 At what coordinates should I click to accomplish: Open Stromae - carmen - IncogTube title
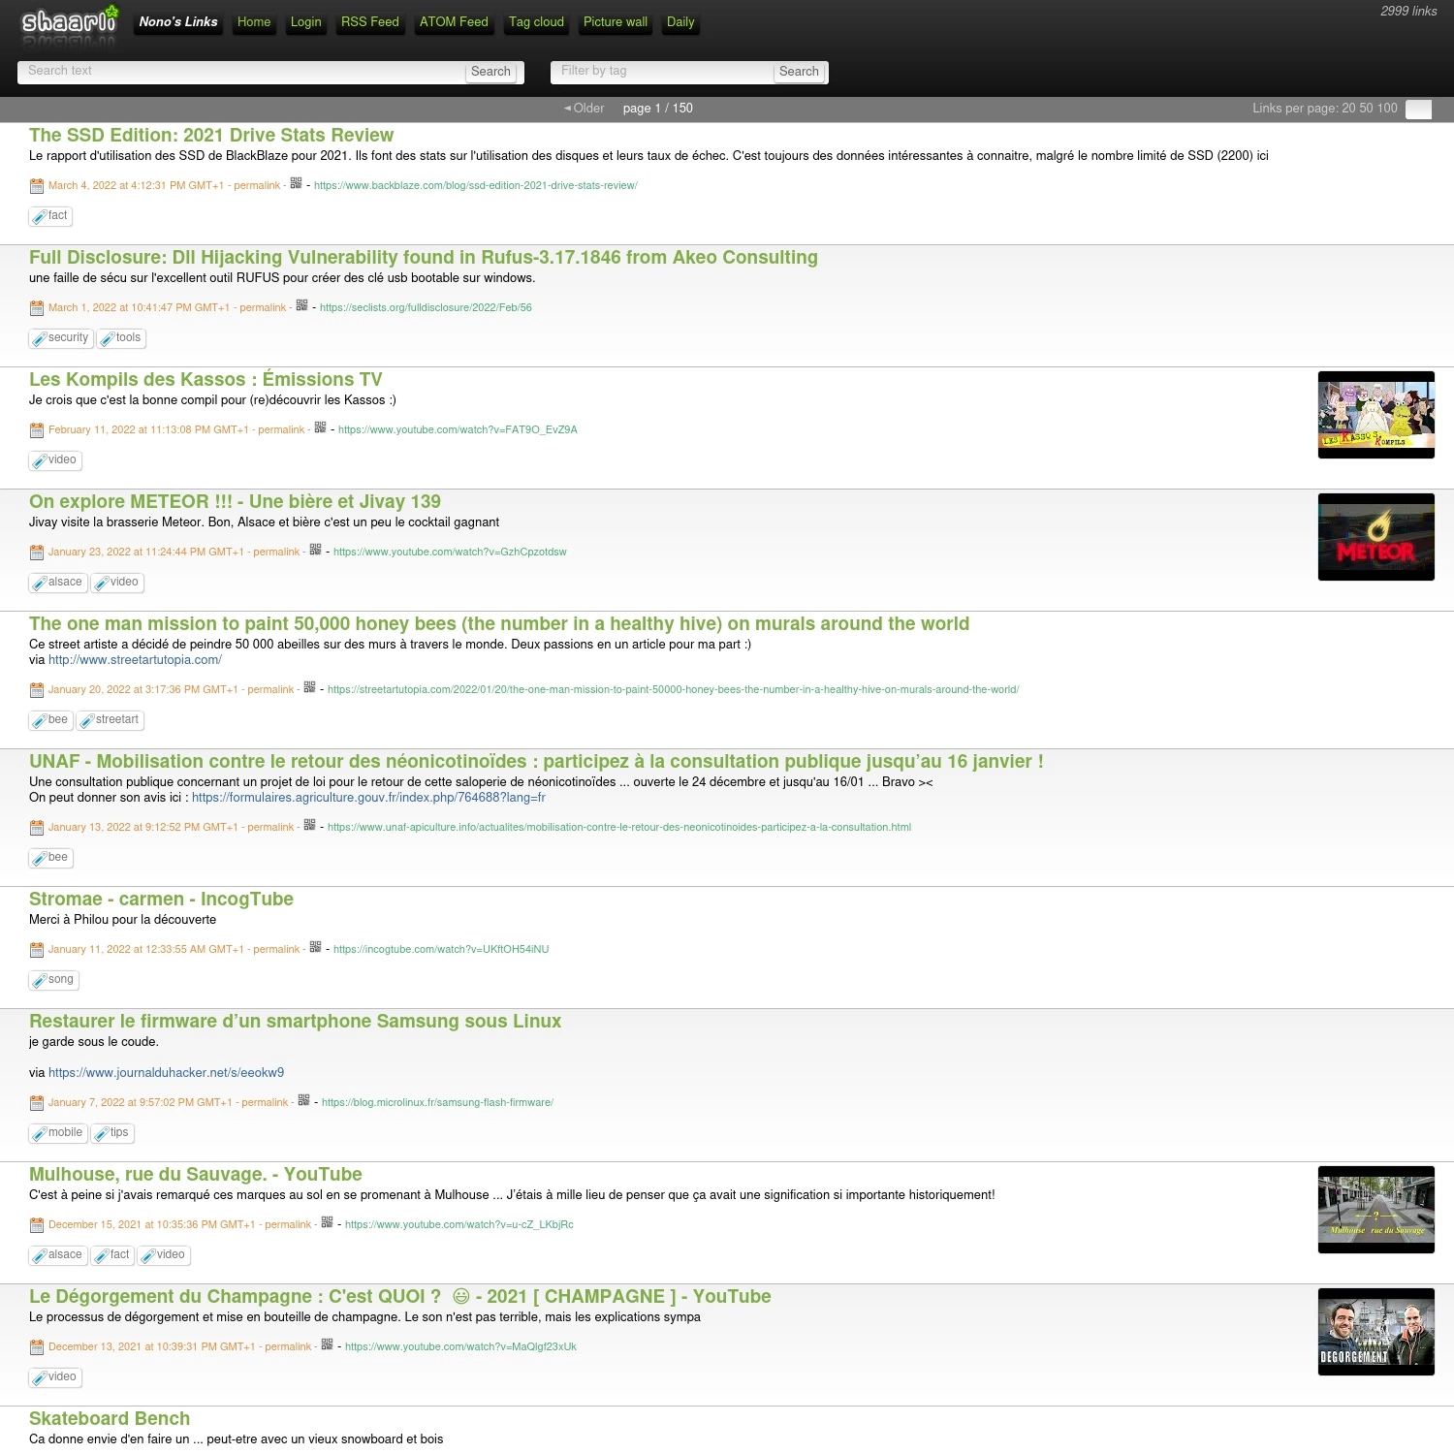click(x=161, y=899)
